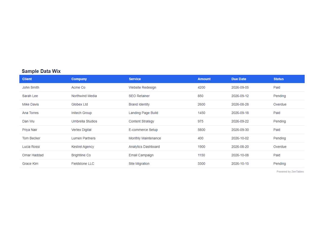Select the Site Migration service cell
The width and height of the screenshot is (324, 243).
tap(139, 164)
